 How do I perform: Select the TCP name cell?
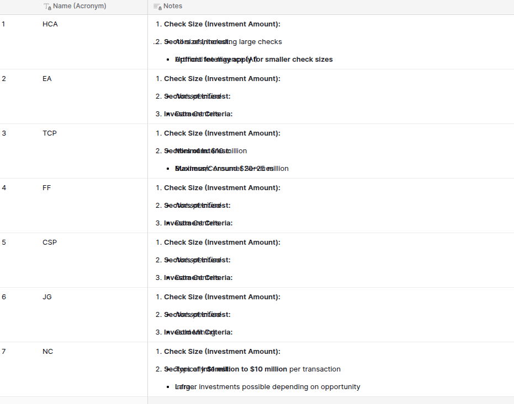(x=50, y=133)
